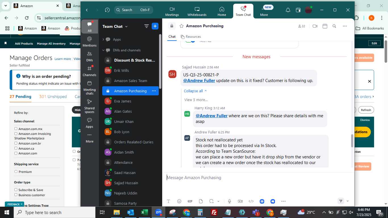The image size is (388, 218).
Task: Collapse all thread replies
Action: click(x=195, y=91)
